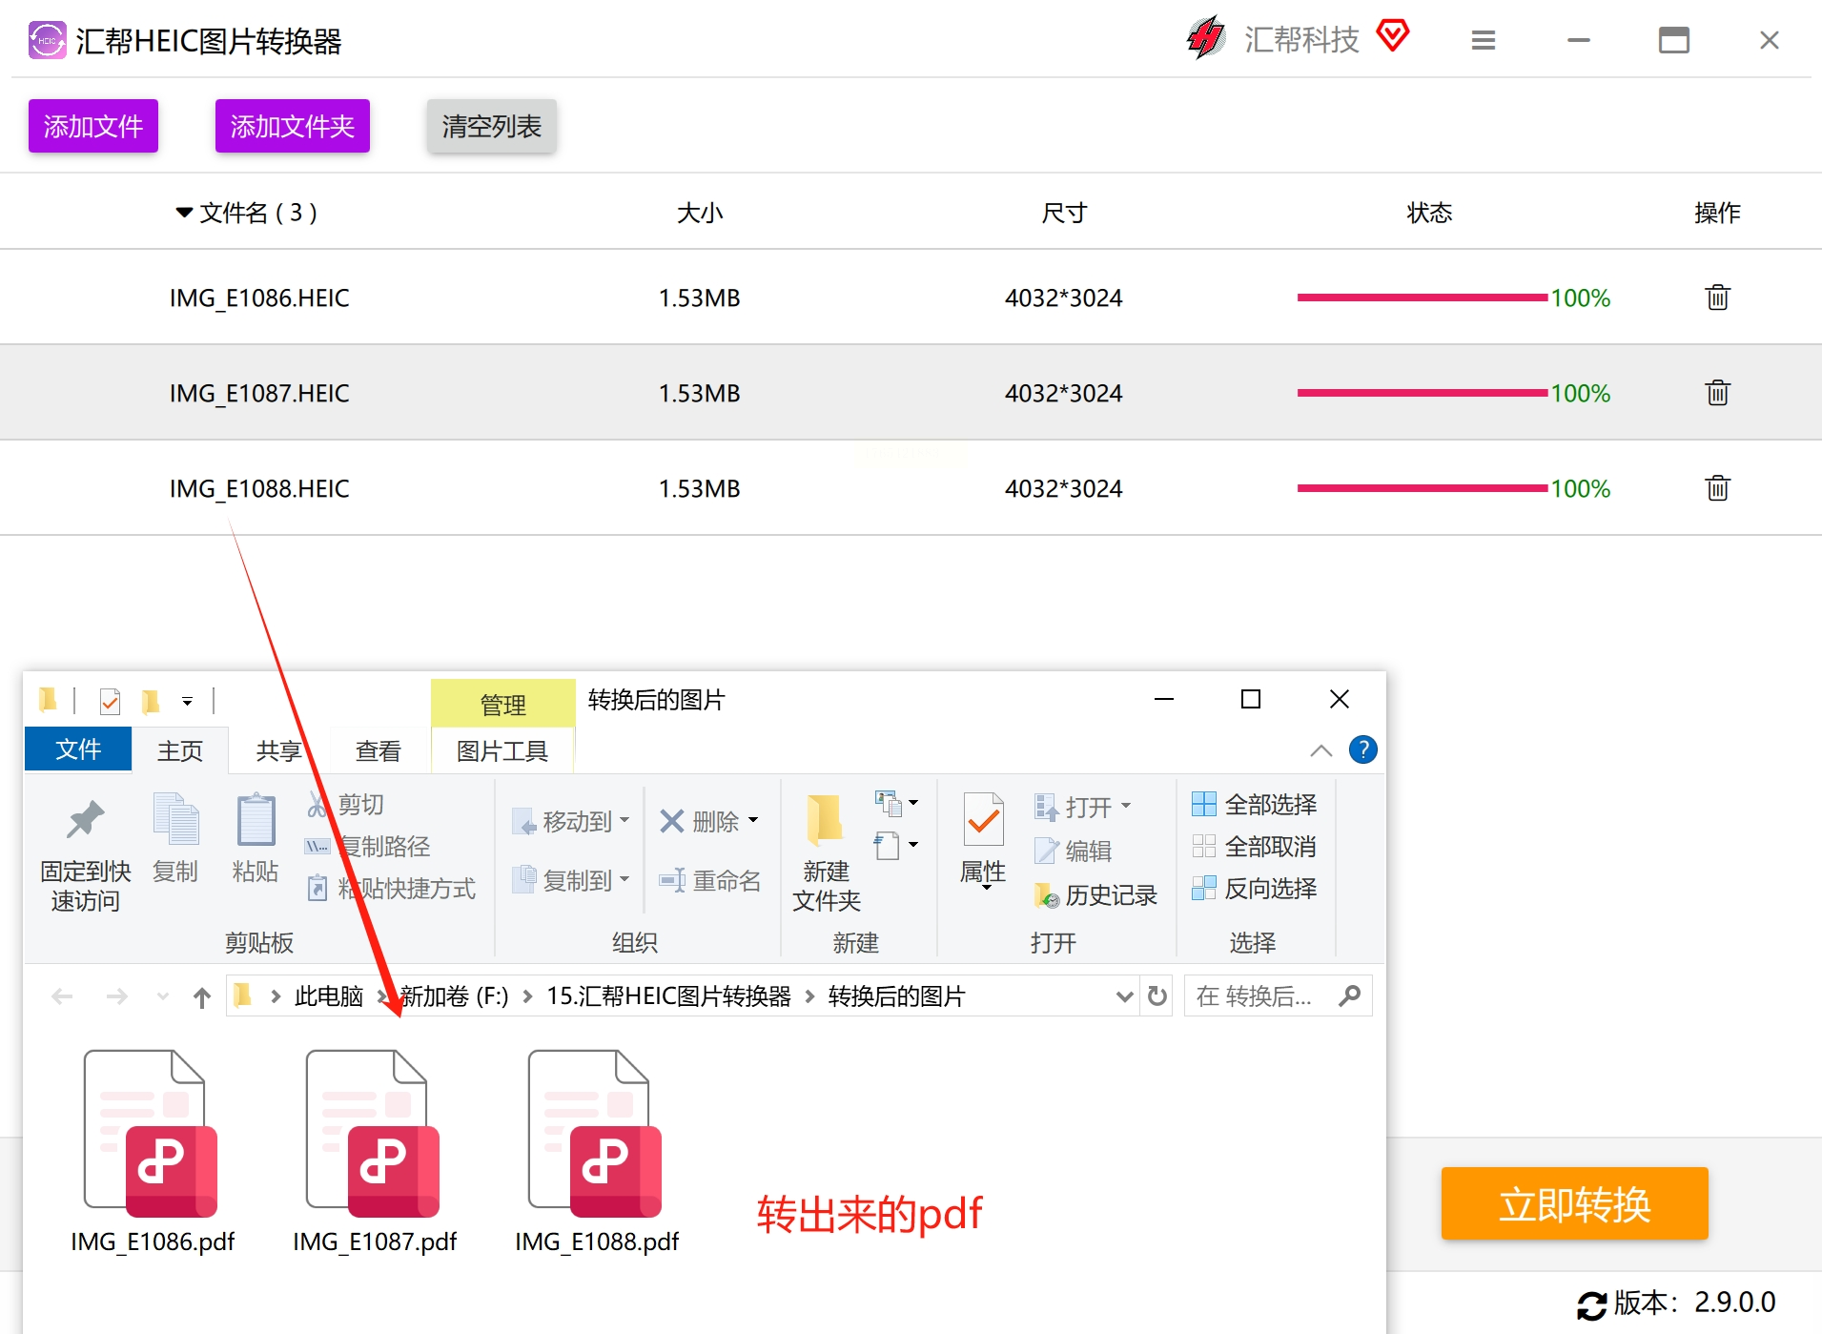Click the version refresh icon
The image size is (1822, 1334).
1591,1304
